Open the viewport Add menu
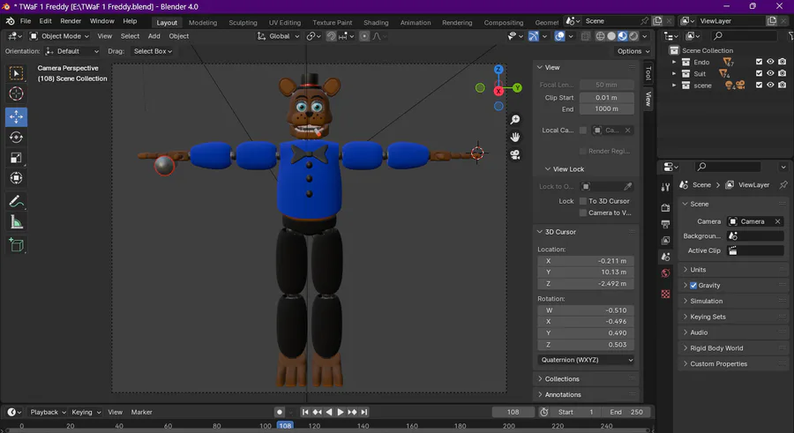Viewport: 794px width, 433px height. (154, 36)
